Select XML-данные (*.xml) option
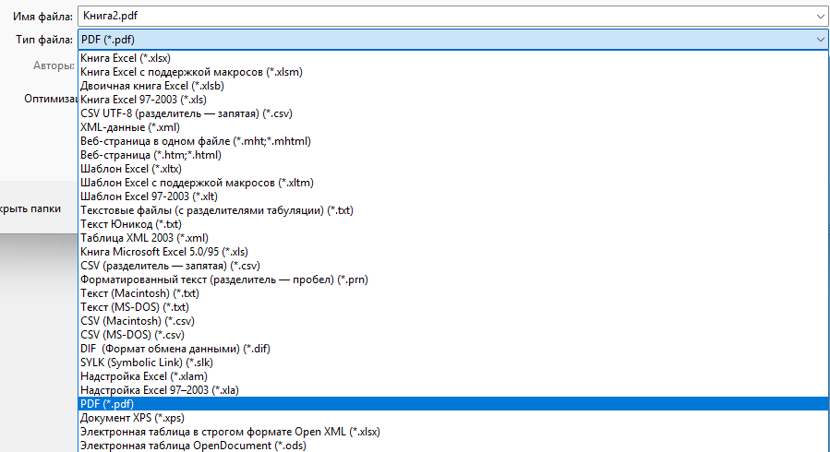The height and width of the screenshot is (452, 830). click(453, 127)
